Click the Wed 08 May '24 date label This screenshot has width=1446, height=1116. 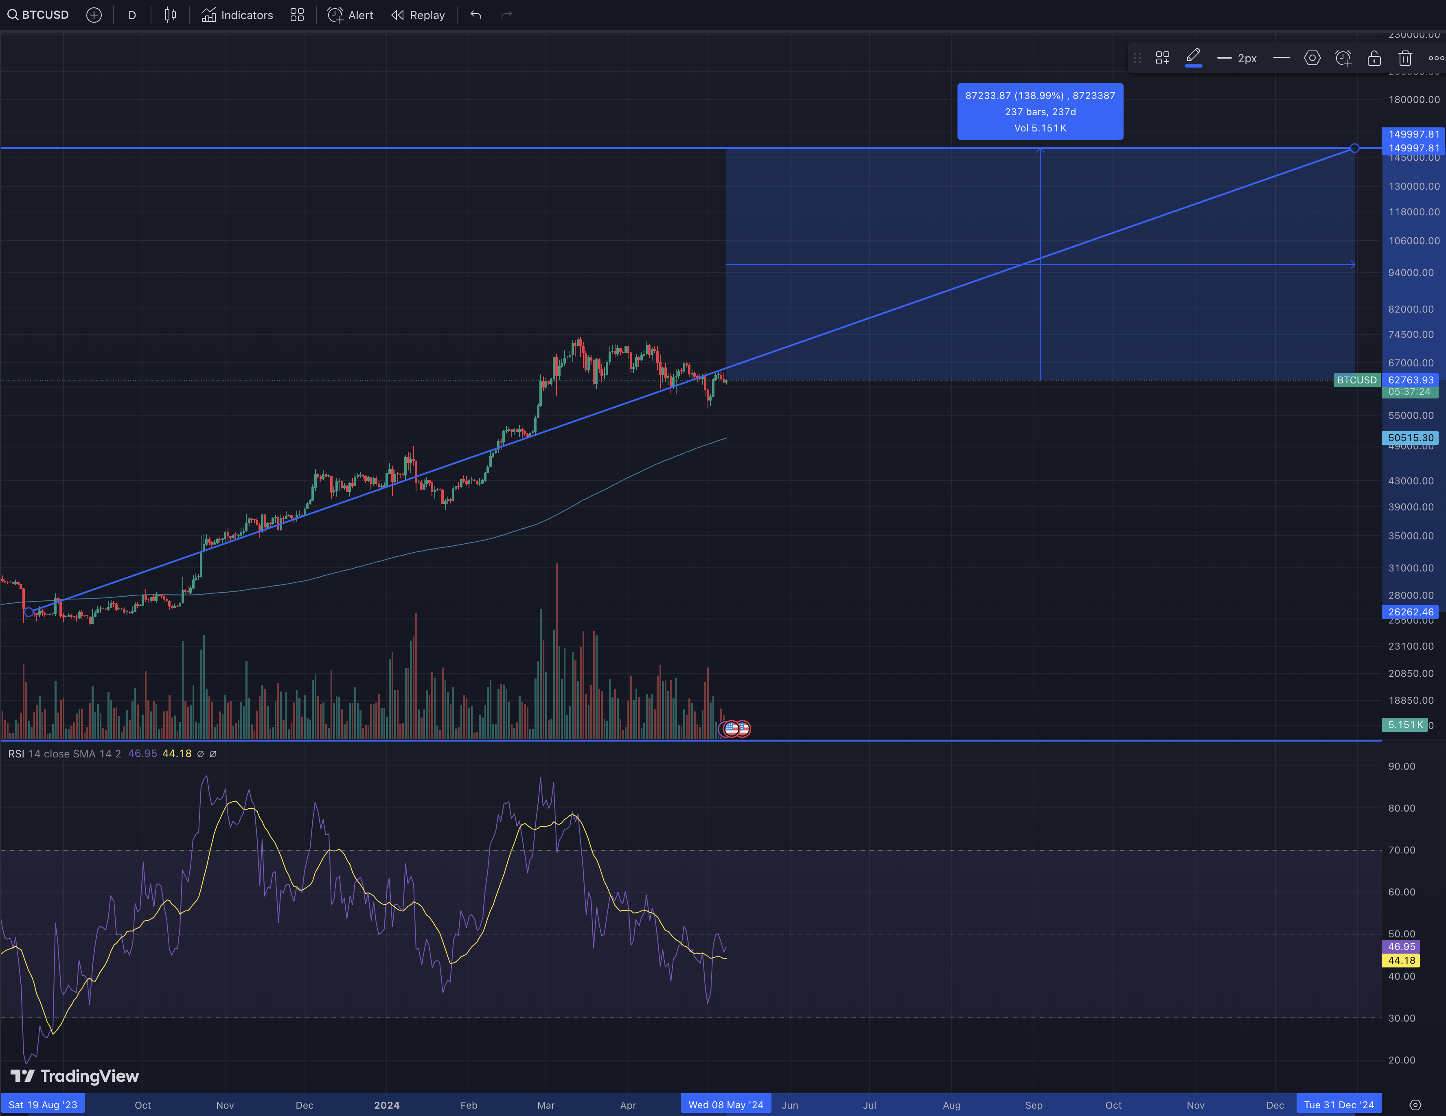point(726,1105)
